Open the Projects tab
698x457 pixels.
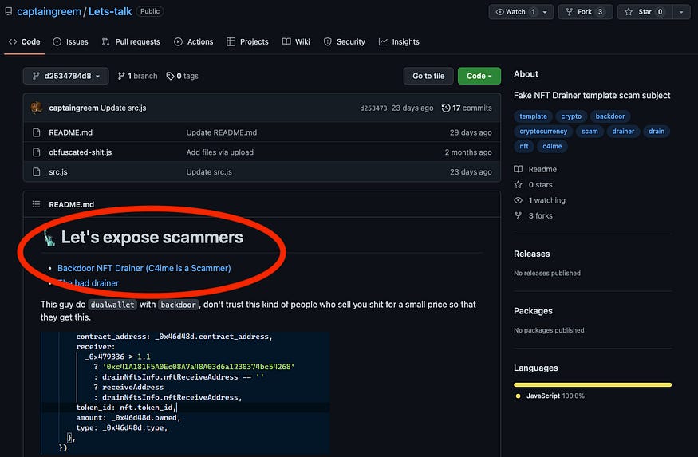point(247,41)
